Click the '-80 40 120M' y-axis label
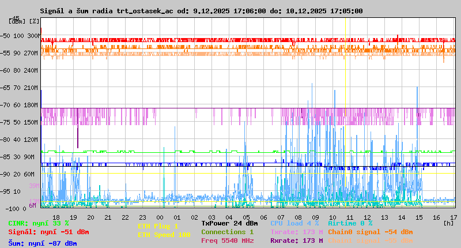The width and height of the screenshot is (461, 248). pos(19,140)
